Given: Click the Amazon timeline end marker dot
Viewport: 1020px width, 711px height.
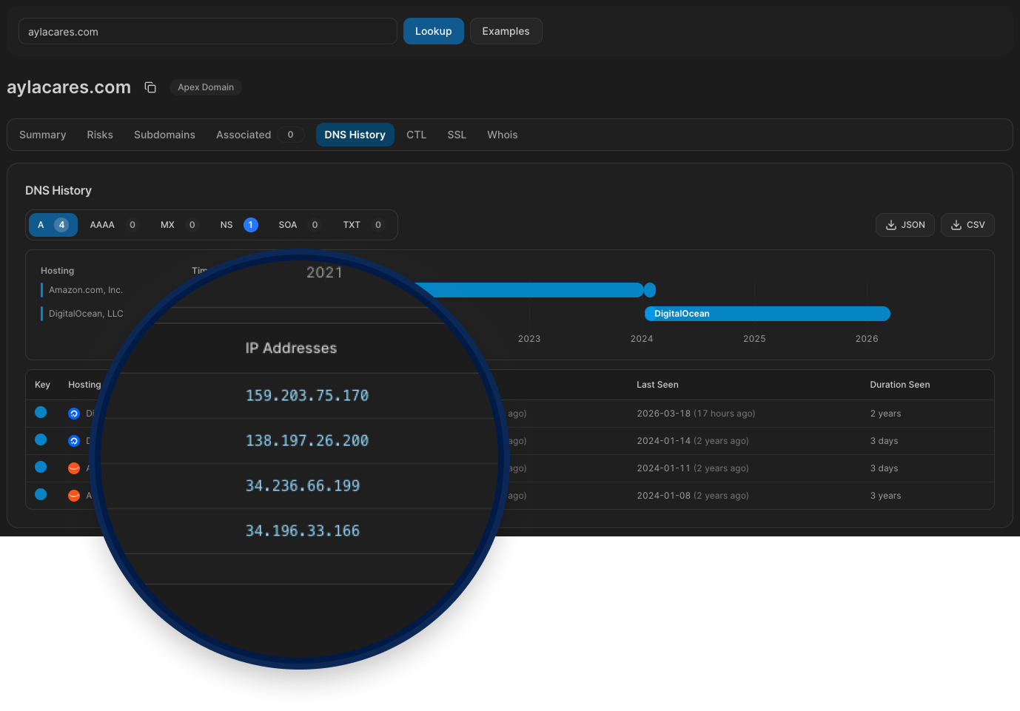Looking at the screenshot, I should tap(650, 290).
